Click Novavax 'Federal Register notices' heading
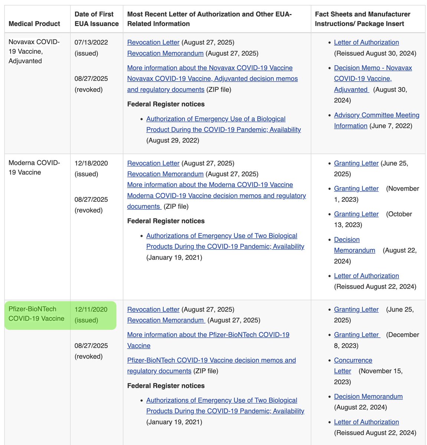427x445 pixels. coord(166,104)
